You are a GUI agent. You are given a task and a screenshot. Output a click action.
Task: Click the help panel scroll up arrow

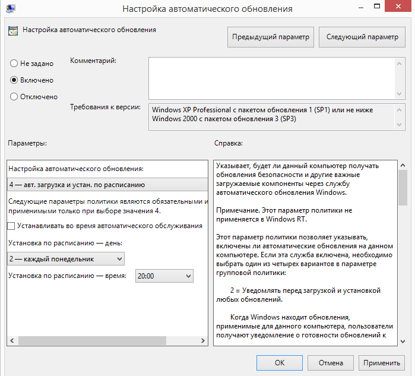(403, 166)
